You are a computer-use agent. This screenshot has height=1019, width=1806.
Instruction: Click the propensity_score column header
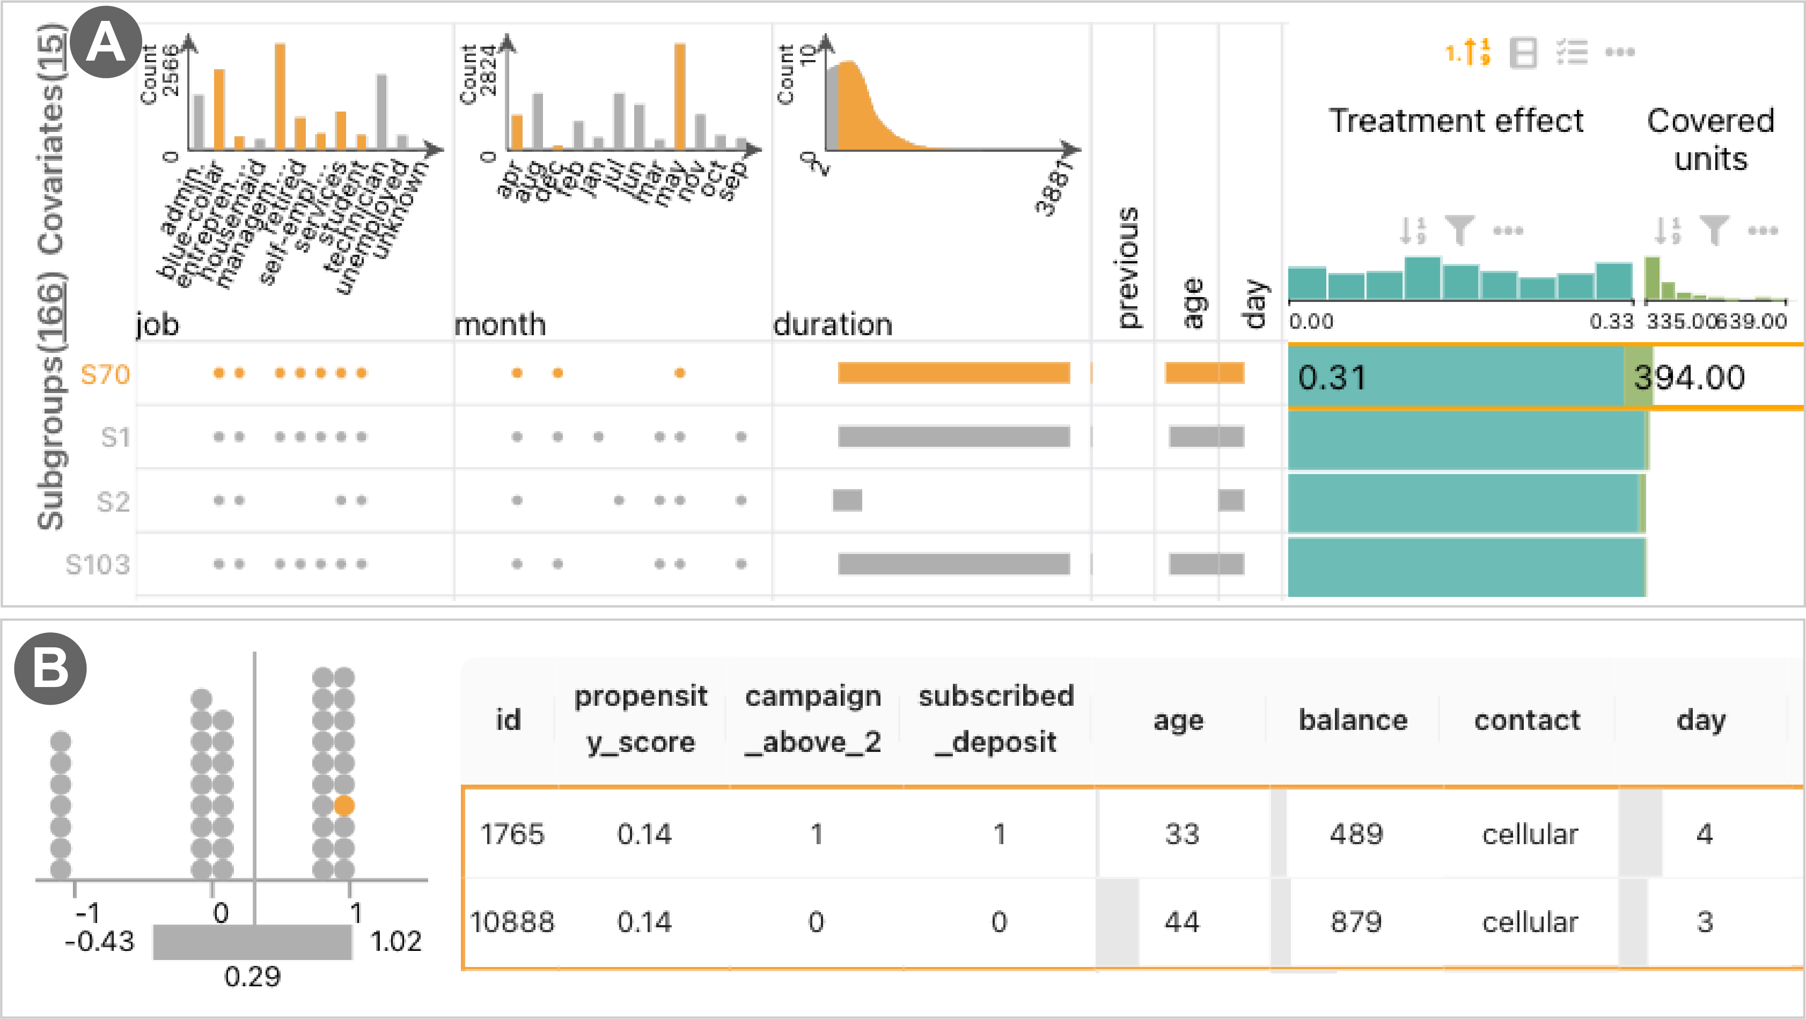coord(641,719)
